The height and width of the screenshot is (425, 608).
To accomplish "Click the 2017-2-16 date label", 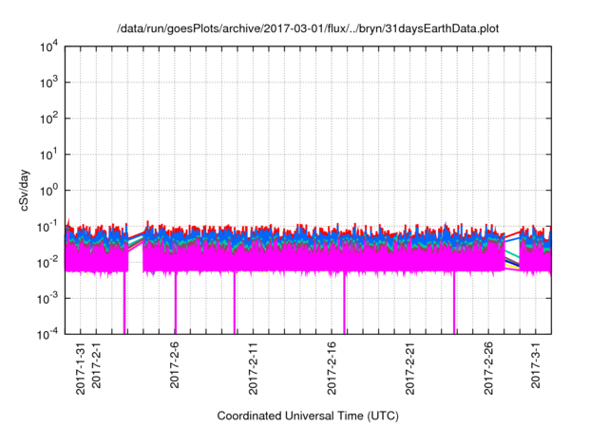I will tap(332, 368).
